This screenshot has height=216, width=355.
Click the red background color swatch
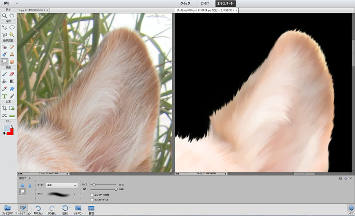pyautogui.click(x=11, y=132)
